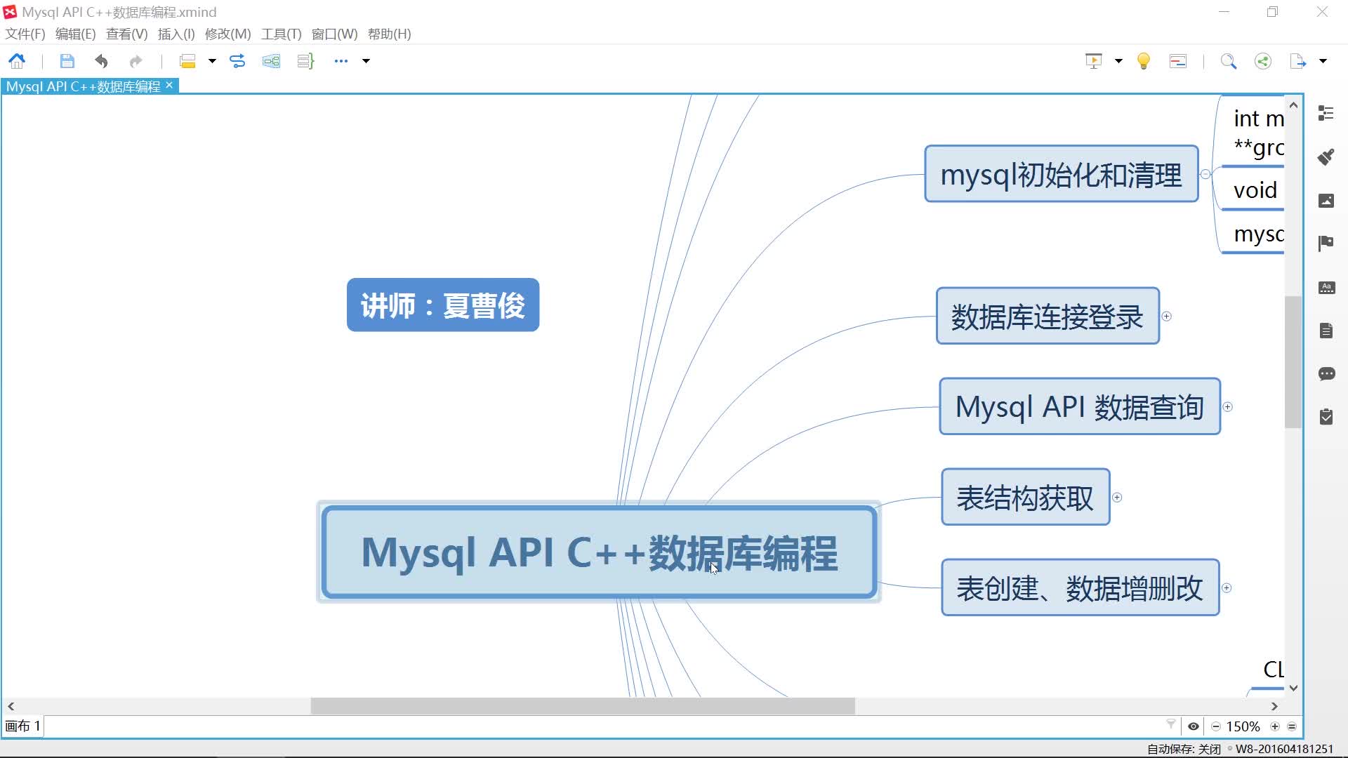1348x758 pixels.
Task: Open the 编辑(E) menu
Action: click(75, 34)
